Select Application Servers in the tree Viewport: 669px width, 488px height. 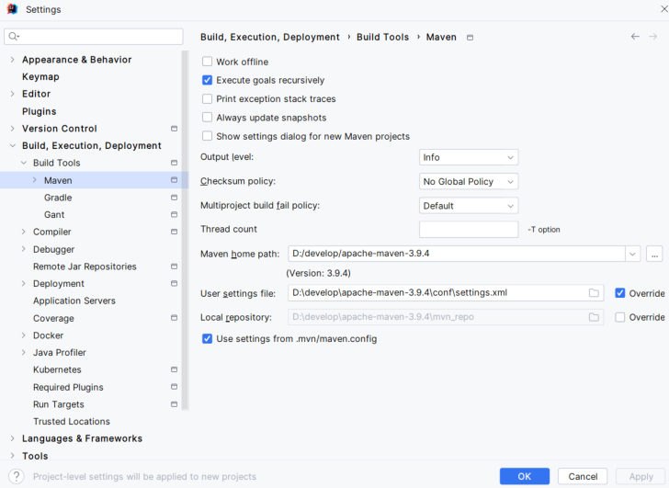click(x=74, y=301)
